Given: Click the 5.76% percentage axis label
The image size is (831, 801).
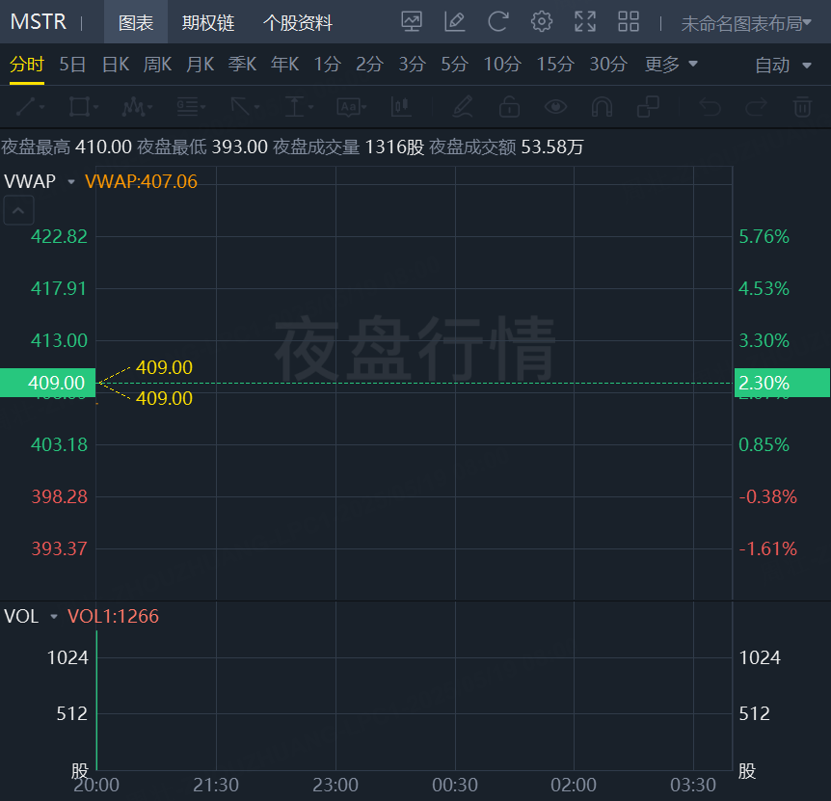Looking at the screenshot, I should [764, 236].
